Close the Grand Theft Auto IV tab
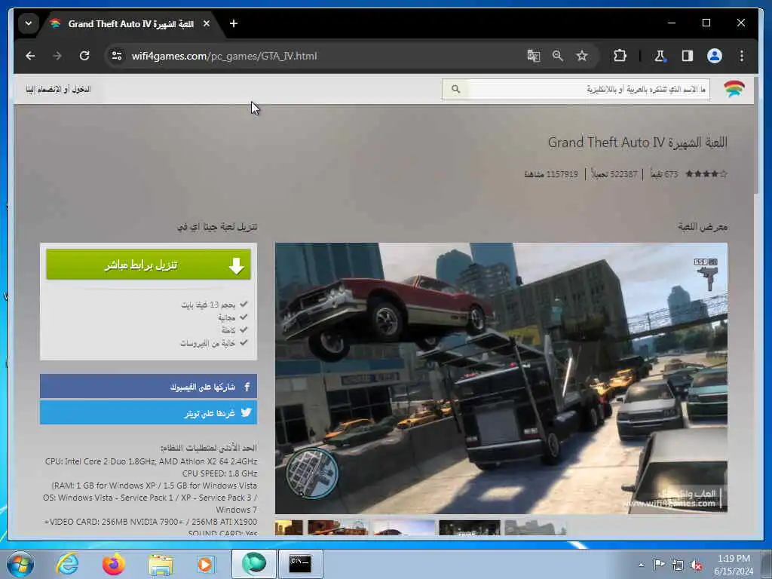Viewport: 772px width, 579px height. [207, 23]
